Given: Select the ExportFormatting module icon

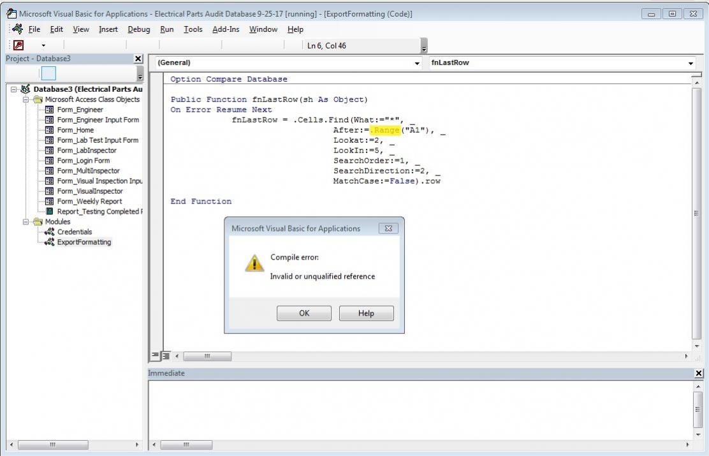Looking at the screenshot, I should (x=50, y=242).
